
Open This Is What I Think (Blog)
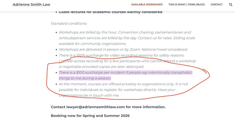coord(187,4)
